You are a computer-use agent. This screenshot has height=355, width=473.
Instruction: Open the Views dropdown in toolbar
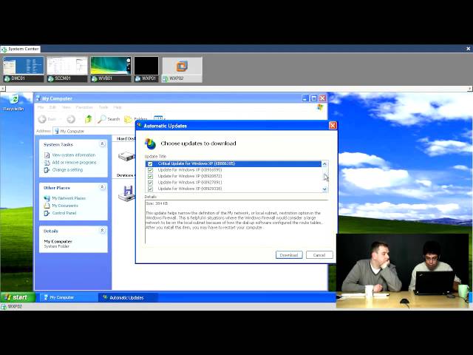coord(160,118)
